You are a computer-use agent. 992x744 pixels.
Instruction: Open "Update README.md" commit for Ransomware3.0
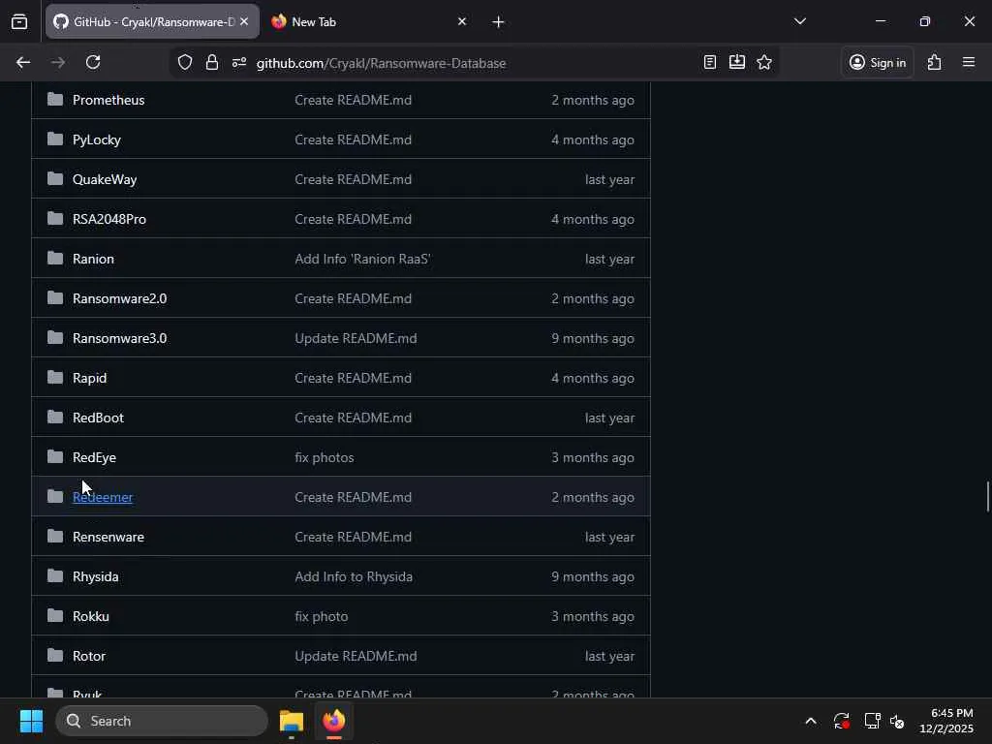pos(356,338)
